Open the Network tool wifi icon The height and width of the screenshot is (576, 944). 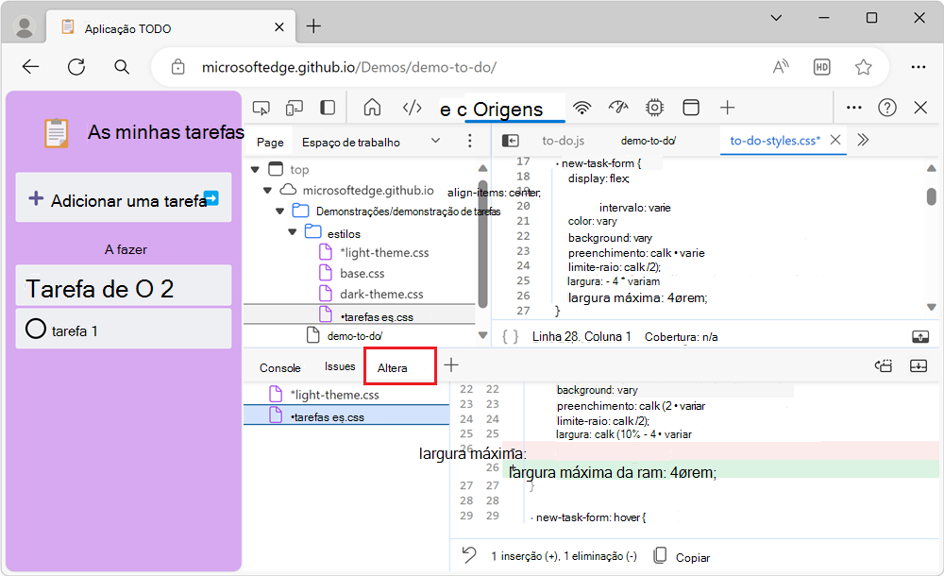tap(582, 108)
